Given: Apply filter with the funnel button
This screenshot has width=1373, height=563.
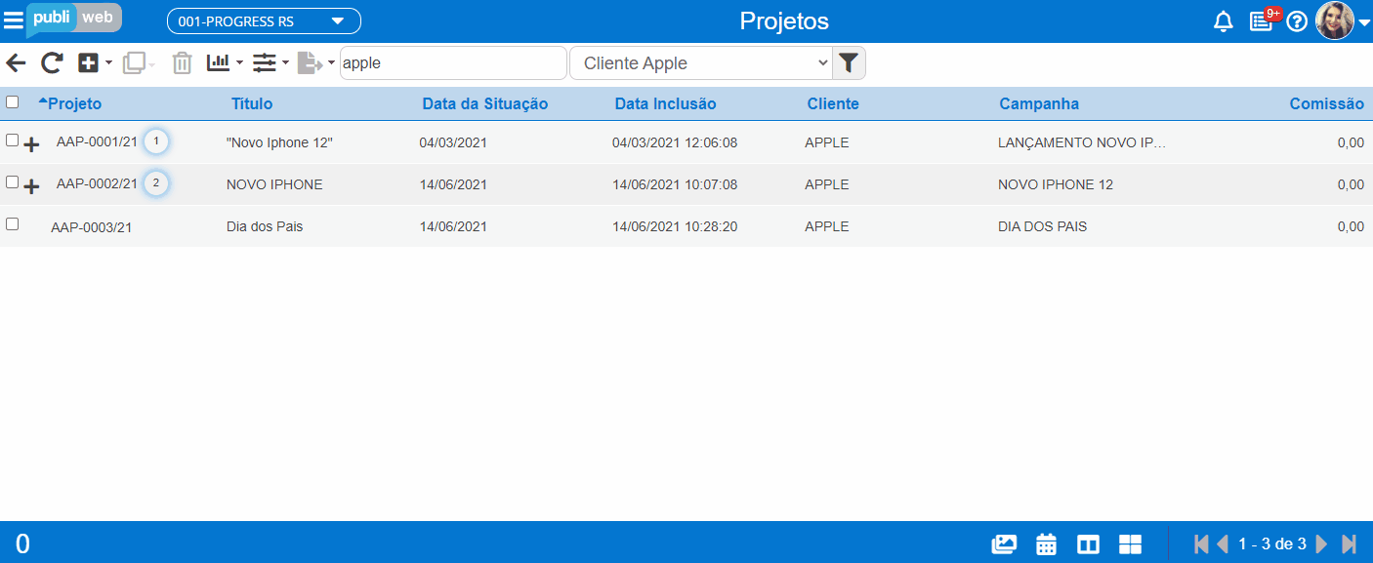Looking at the screenshot, I should click(849, 63).
